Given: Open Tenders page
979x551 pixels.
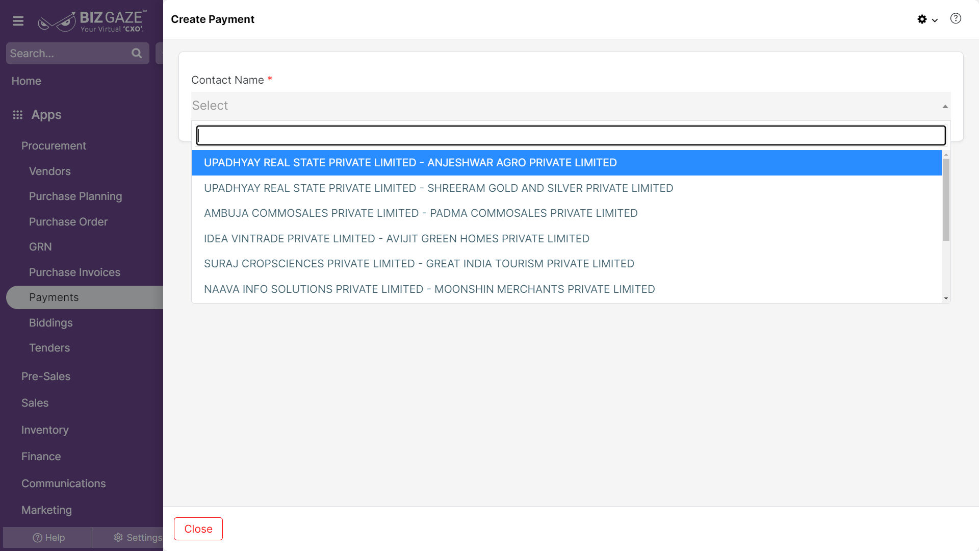Looking at the screenshot, I should 49,348.
